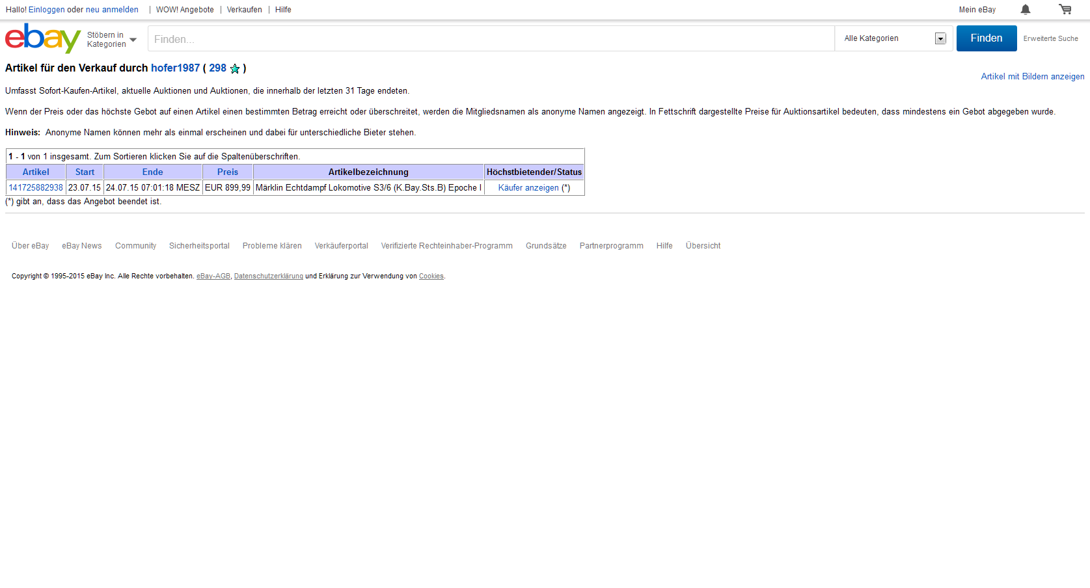The width and height of the screenshot is (1090, 588).
Task: Open item number 141725882938
Action: [x=36, y=187]
